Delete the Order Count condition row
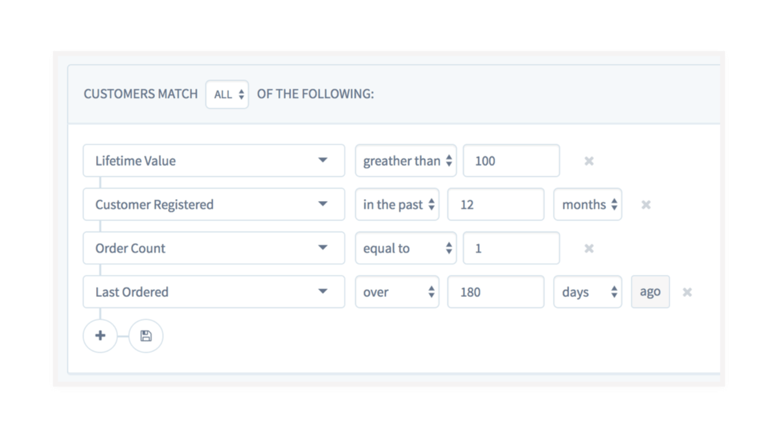The width and height of the screenshot is (778, 437). pos(589,248)
